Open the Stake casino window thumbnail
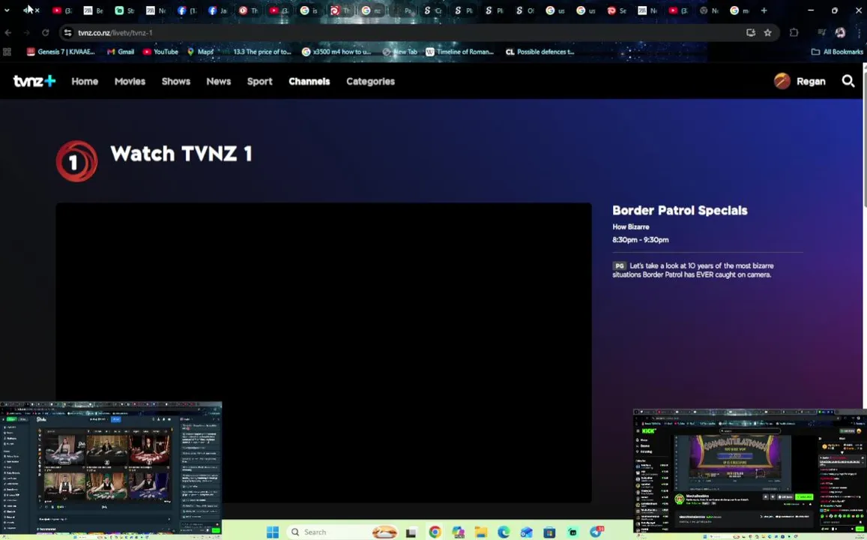Viewport: 867px width, 540px height. pos(111,469)
